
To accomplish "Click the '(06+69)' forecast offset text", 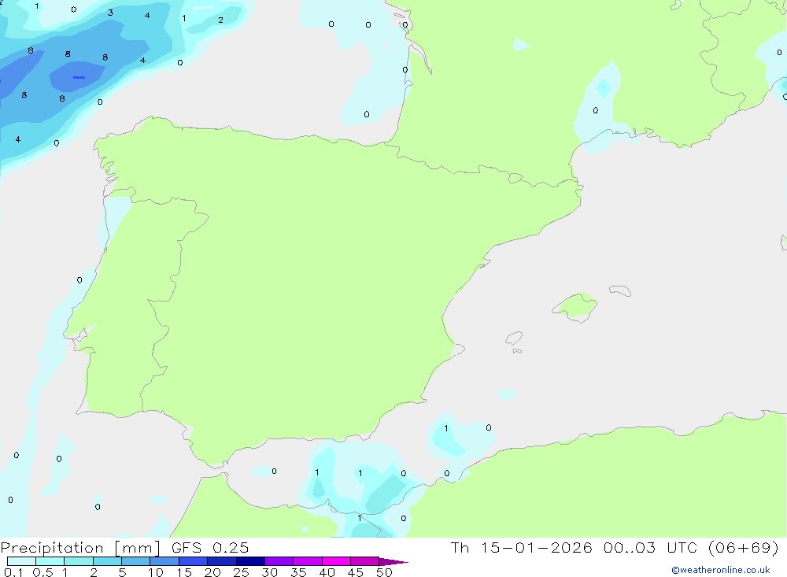I will (x=743, y=547).
